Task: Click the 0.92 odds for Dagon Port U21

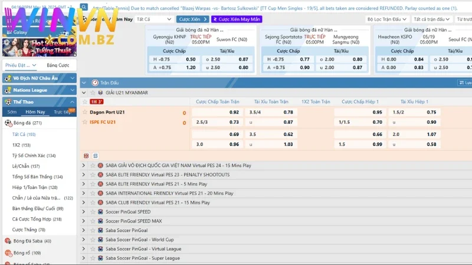Action: [x=234, y=112]
